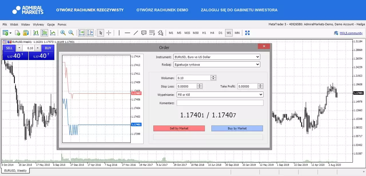Zoom out the chart
This screenshot has width=366, height=176.
coord(71,33)
